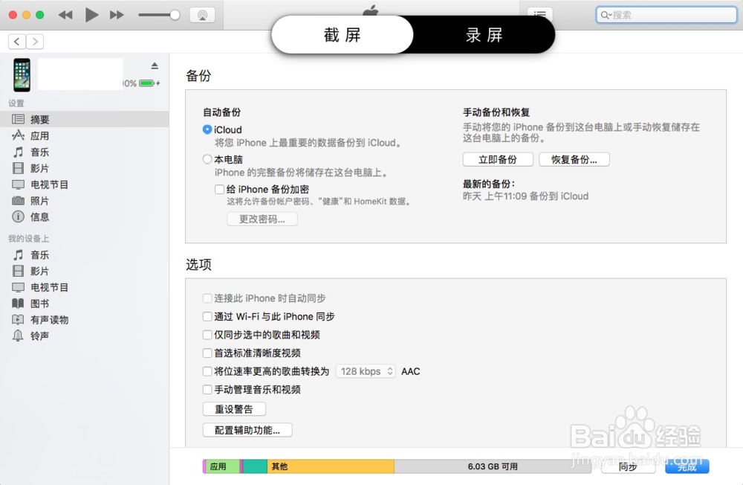Image resolution: width=743 pixels, height=485 pixels.
Task: Check 首选标准清晰度视频 option
Action: 207,353
